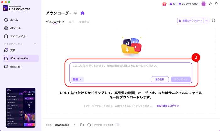Open the Downloaded save location dropdown

[x=65, y=125]
